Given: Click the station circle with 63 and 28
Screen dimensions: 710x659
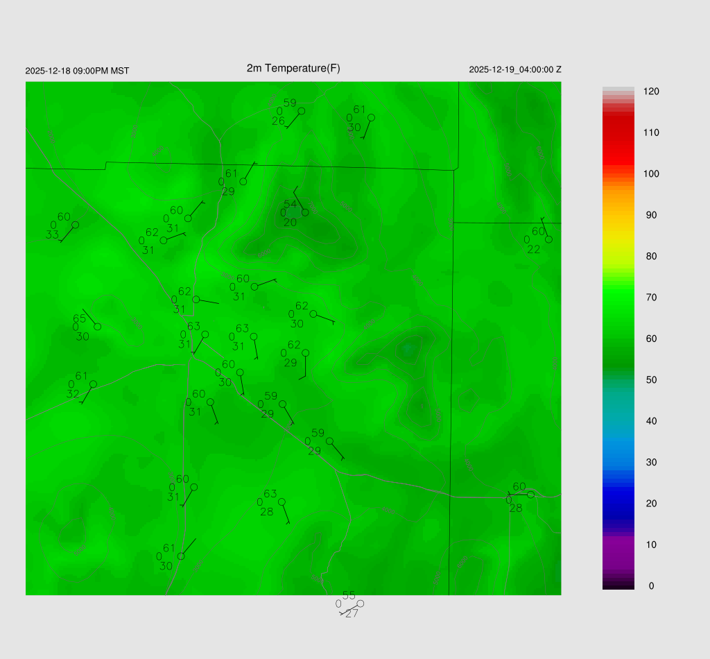Looking at the screenshot, I should coord(282,502).
